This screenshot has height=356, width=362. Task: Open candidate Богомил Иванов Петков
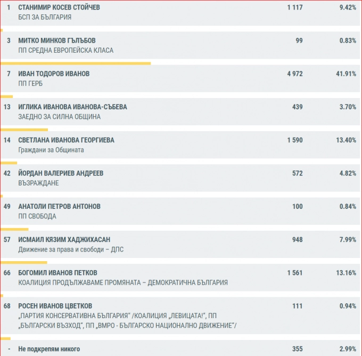click(x=57, y=273)
